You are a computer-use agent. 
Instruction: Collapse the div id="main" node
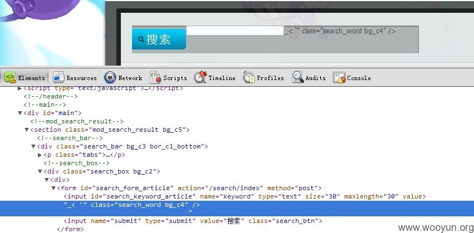coord(20,113)
